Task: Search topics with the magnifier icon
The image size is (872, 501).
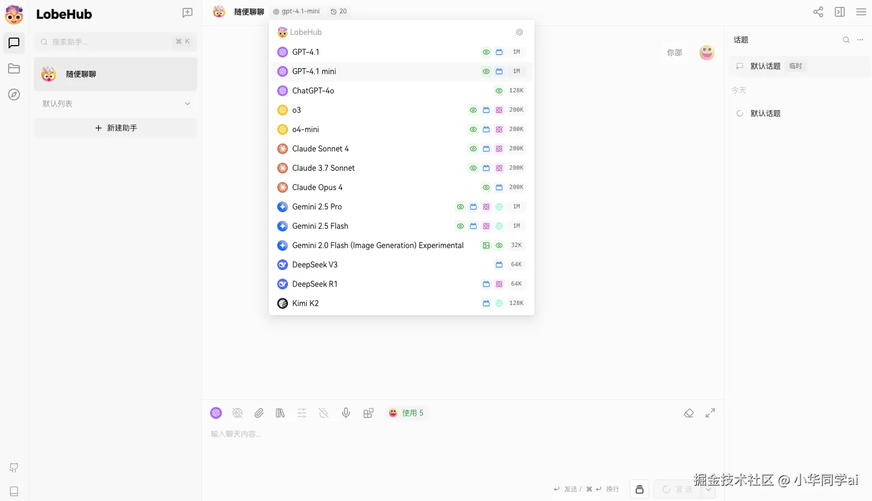Action: pos(846,40)
